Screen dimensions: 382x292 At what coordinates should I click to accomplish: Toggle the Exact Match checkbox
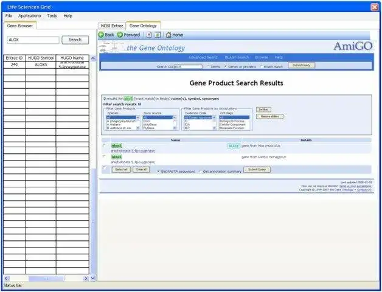click(x=262, y=66)
